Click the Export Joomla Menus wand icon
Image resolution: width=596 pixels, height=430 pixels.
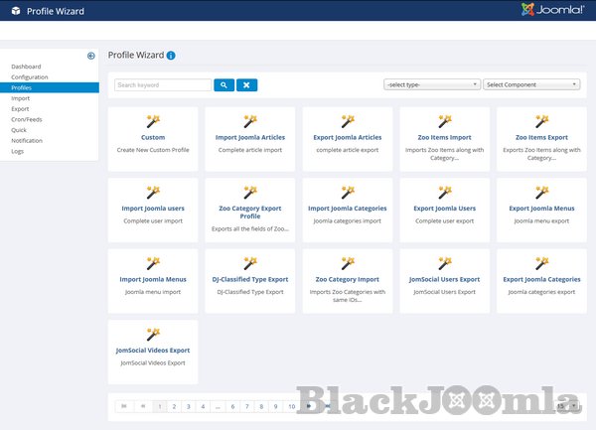pyautogui.click(x=542, y=192)
